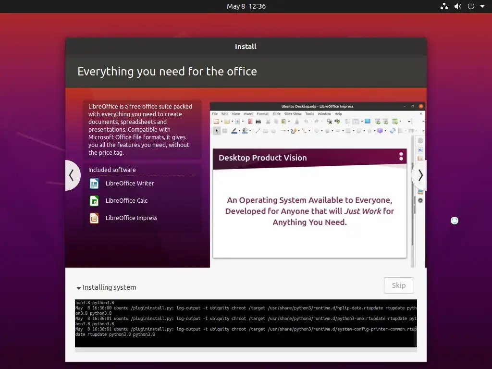Click the Included software heading
The width and height of the screenshot is (492, 369).
coord(112,170)
